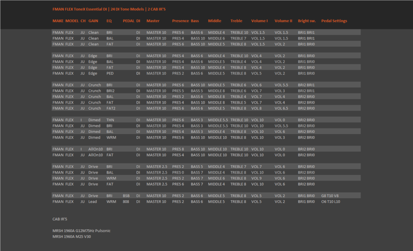
Task: Click the VOL 8 cell
Action: pyautogui.click(x=256, y=108)
